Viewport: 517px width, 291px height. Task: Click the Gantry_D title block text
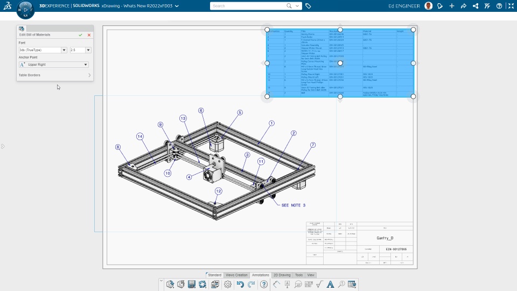[x=385, y=238]
